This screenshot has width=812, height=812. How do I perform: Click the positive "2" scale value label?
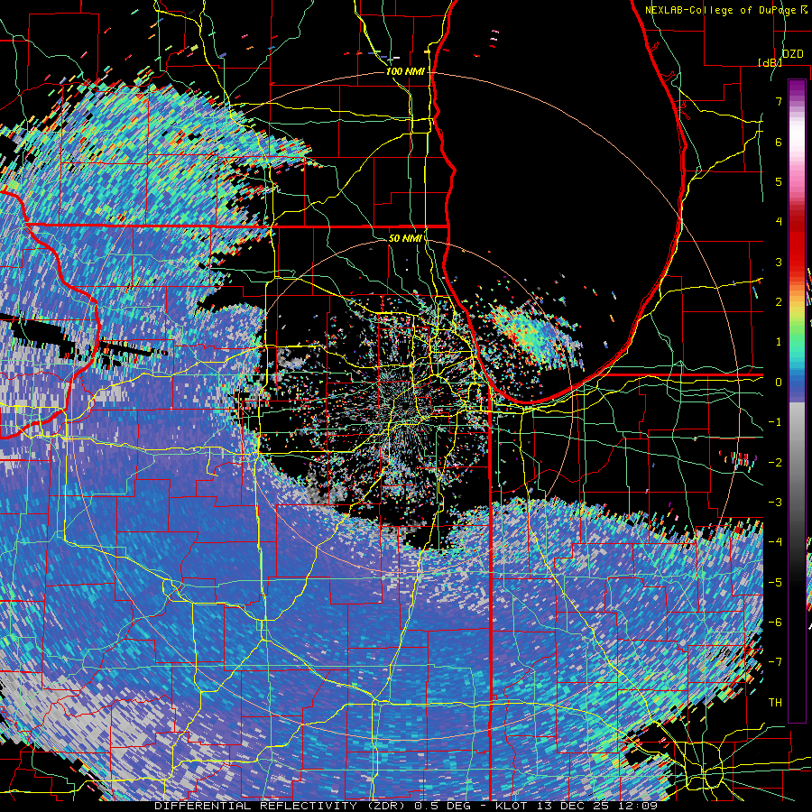(x=779, y=302)
